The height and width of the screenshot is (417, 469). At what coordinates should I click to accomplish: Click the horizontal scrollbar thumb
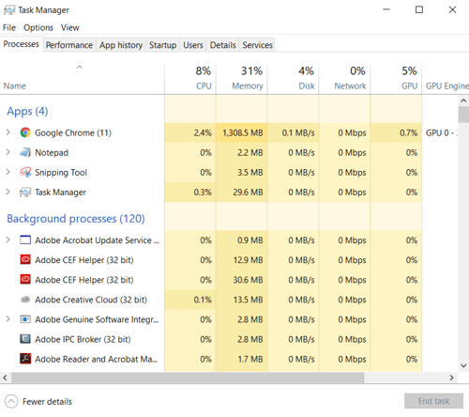(188, 378)
